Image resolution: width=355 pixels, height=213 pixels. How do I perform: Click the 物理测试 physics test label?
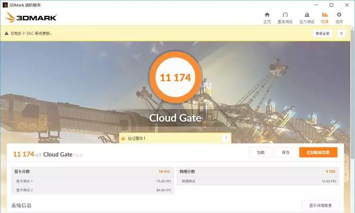(189, 181)
